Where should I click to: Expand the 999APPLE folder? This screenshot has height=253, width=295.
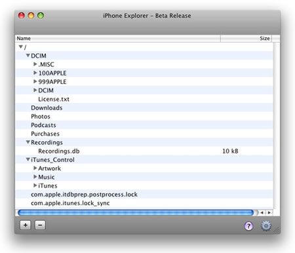pos(35,81)
